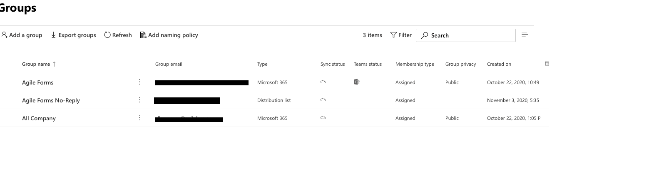Click the 3 items count label
This screenshot has width=649, height=174.
point(372,35)
